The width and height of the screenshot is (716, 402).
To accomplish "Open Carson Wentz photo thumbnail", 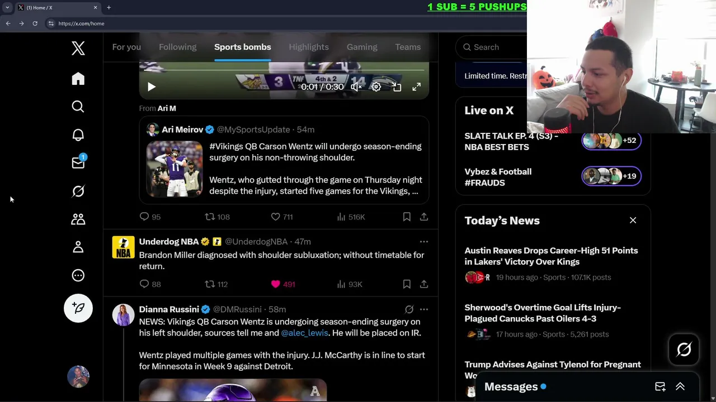I will 175,169.
